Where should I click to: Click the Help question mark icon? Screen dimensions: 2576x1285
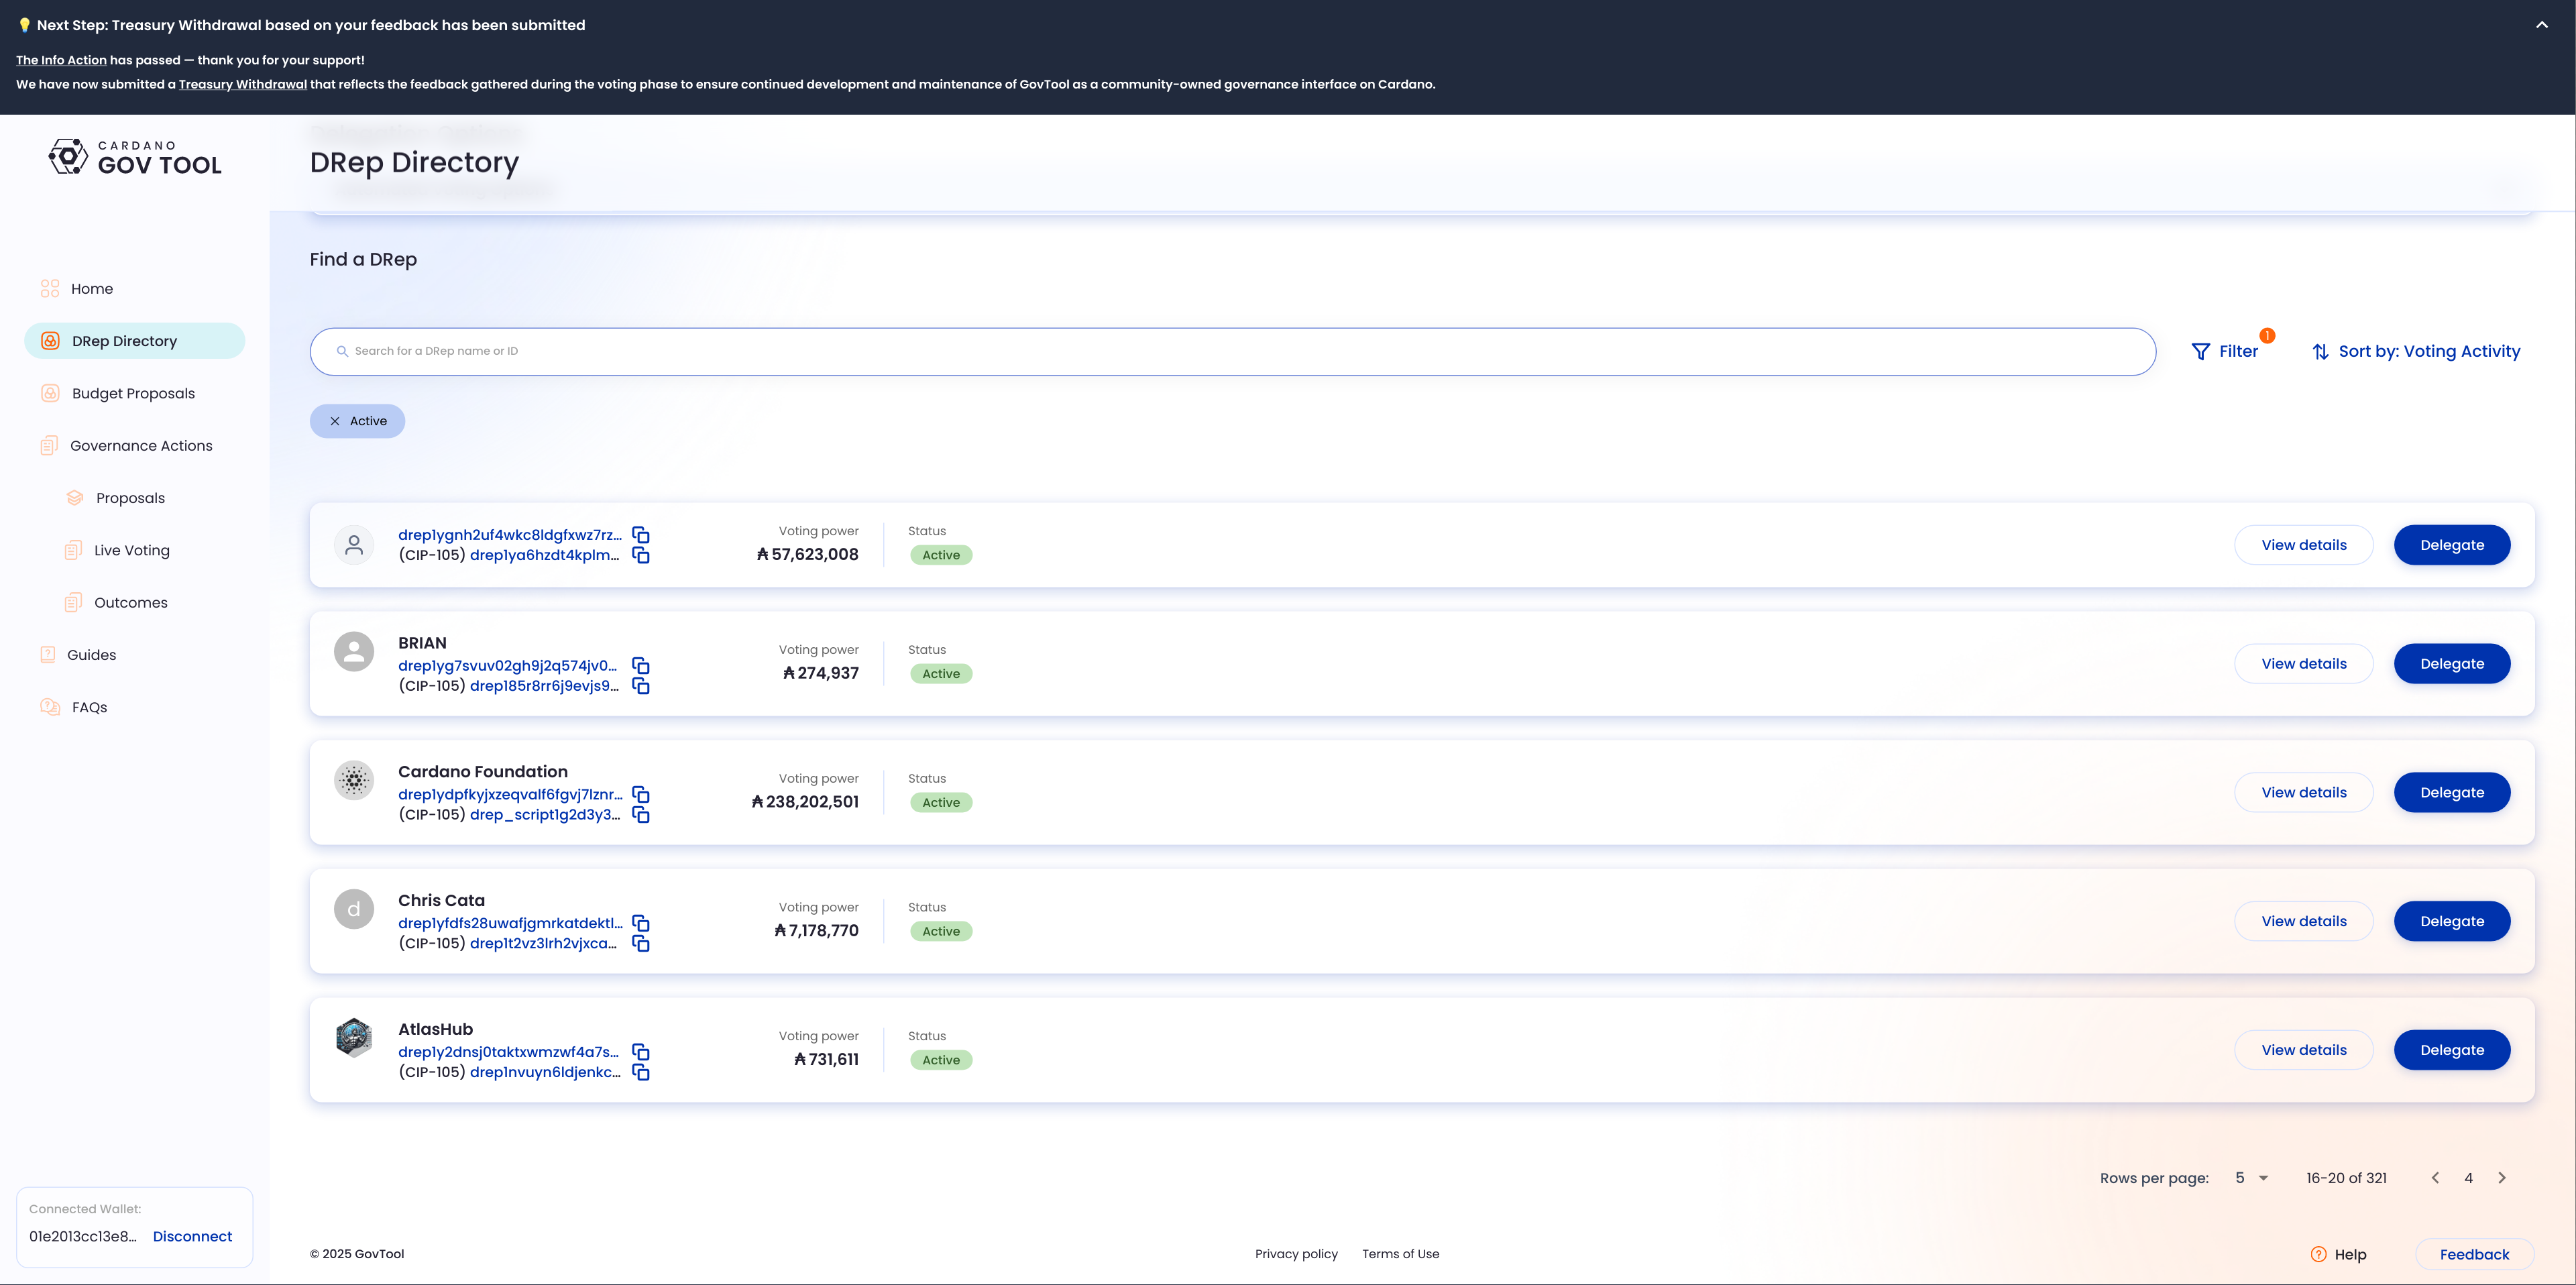(x=2318, y=1254)
